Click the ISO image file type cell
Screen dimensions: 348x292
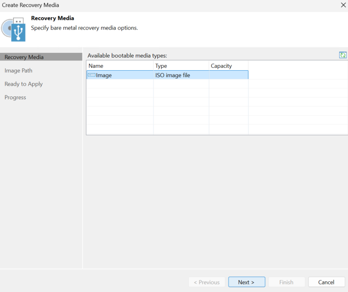[x=172, y=75]
